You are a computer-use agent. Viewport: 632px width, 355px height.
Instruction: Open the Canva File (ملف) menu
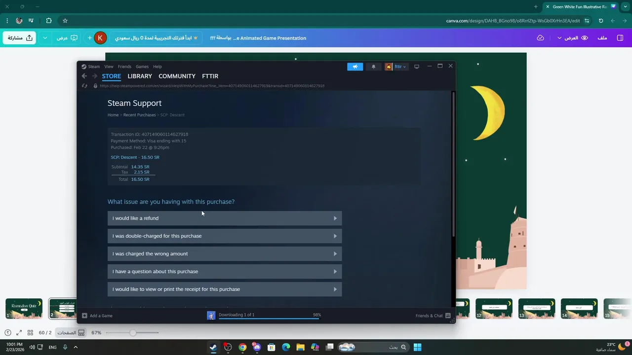(602, 38)
